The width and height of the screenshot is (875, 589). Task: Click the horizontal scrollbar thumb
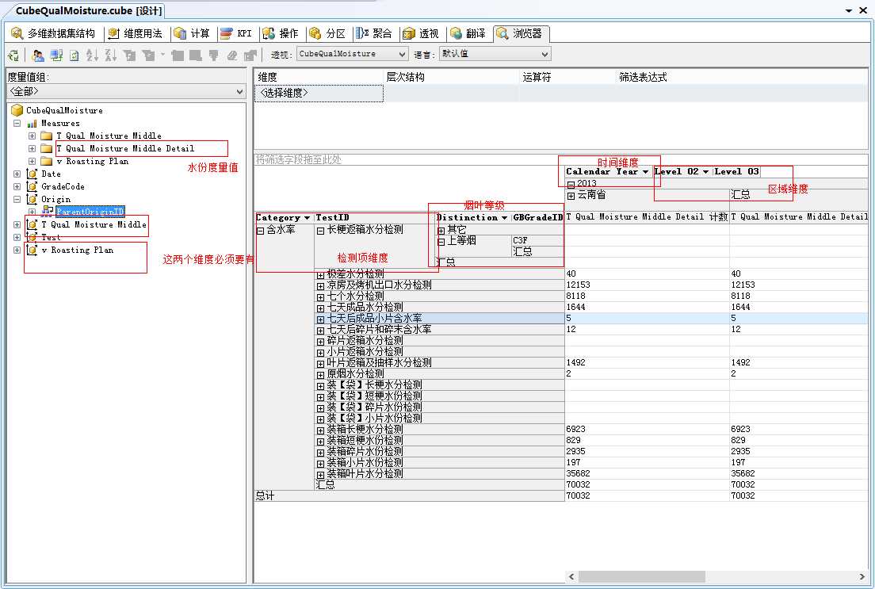642,576
